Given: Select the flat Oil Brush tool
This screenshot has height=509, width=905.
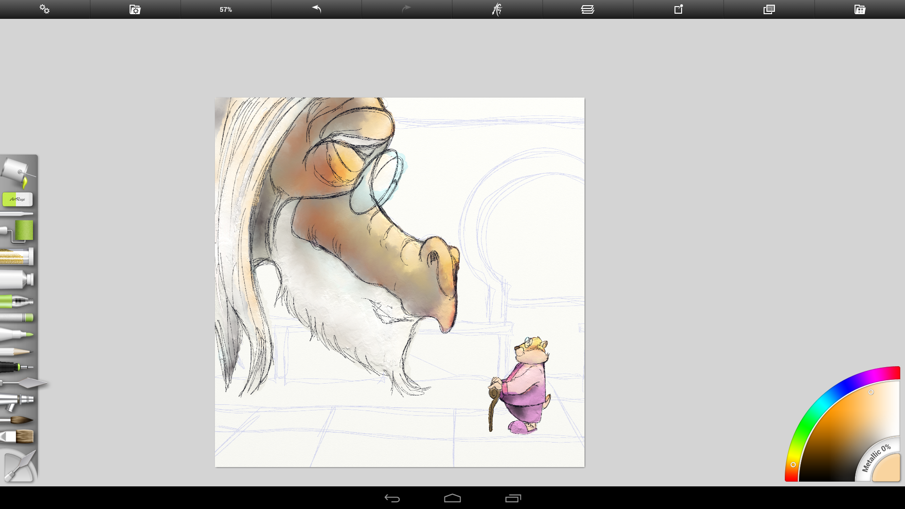Looking at the screenshot, I should click(x=18, y=437).
